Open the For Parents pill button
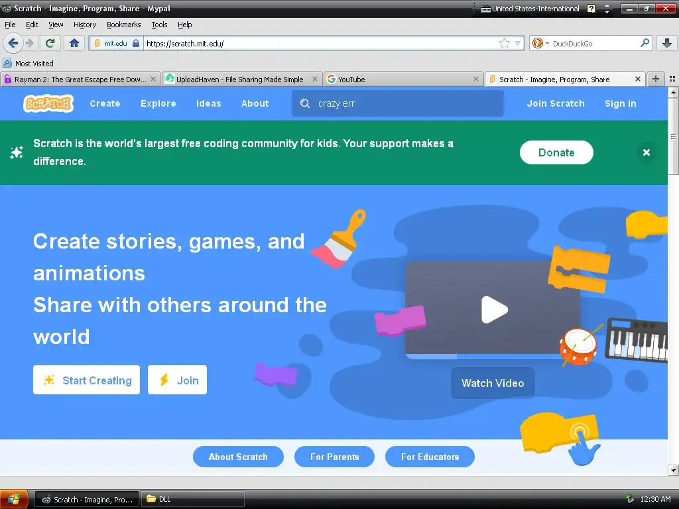 334,457
